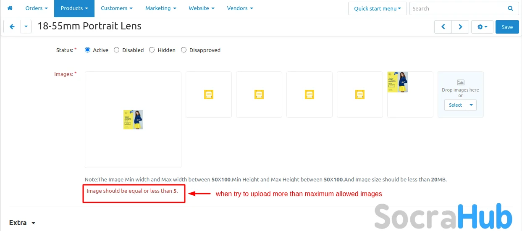Expand dropdown arrow next to Select button

[471, 105]
